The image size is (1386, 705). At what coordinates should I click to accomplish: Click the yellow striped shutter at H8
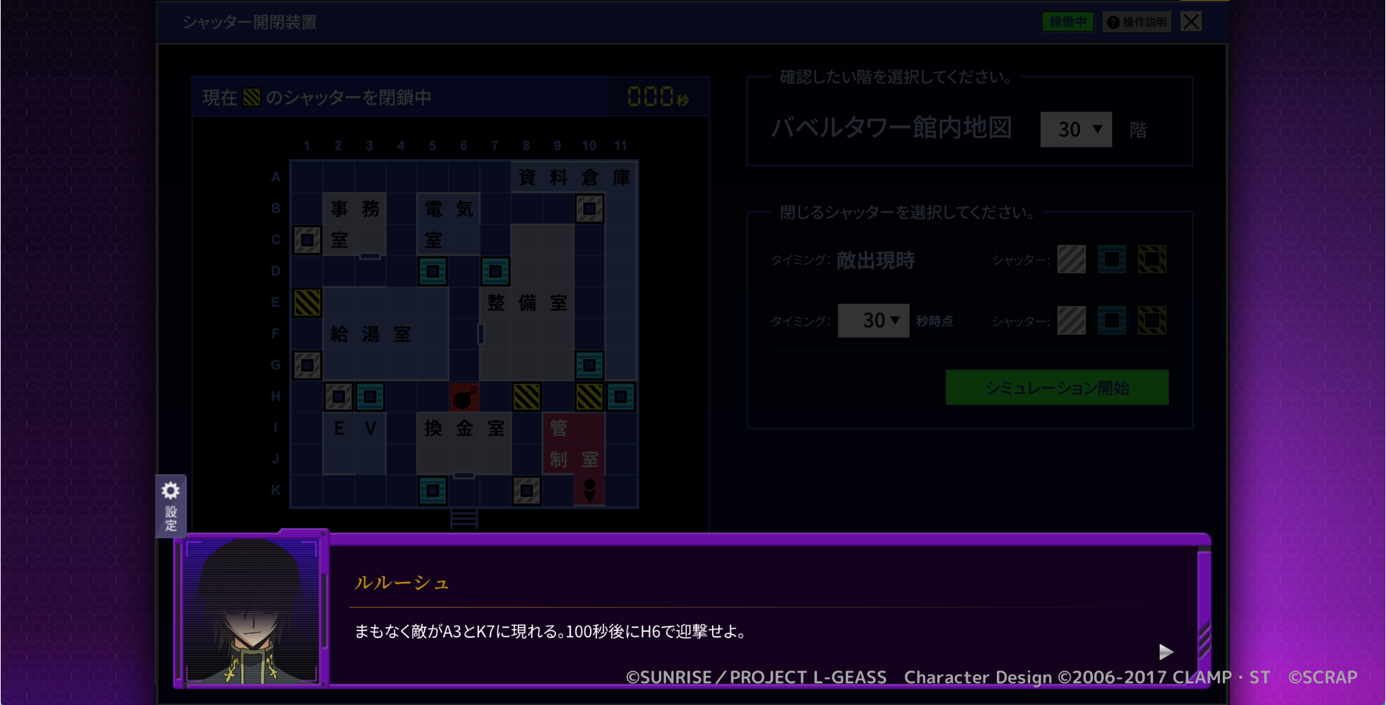[527, 397]
